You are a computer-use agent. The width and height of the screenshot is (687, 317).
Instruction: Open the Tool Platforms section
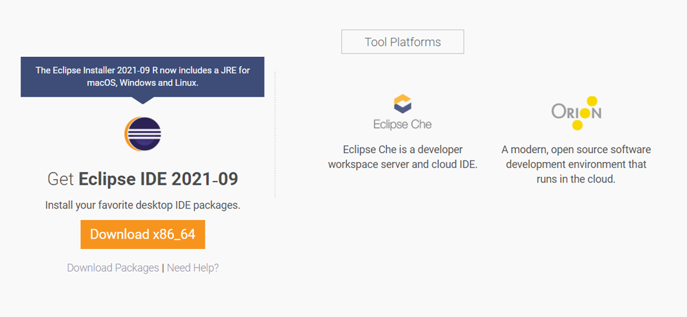tap(403, 43)
